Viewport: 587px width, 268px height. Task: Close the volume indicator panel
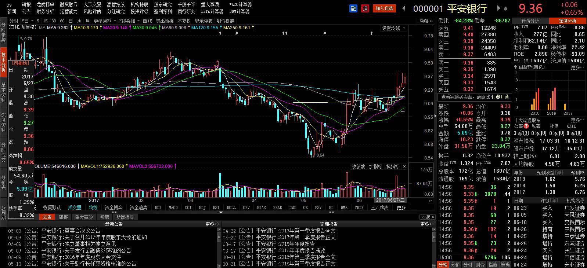[x=404, y=166]
